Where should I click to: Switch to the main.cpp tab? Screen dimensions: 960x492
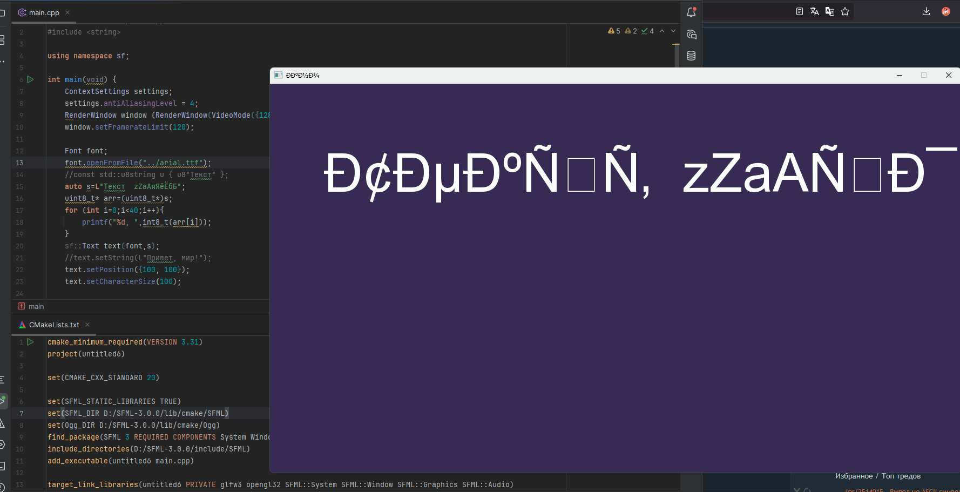click(x=44, y=12)
